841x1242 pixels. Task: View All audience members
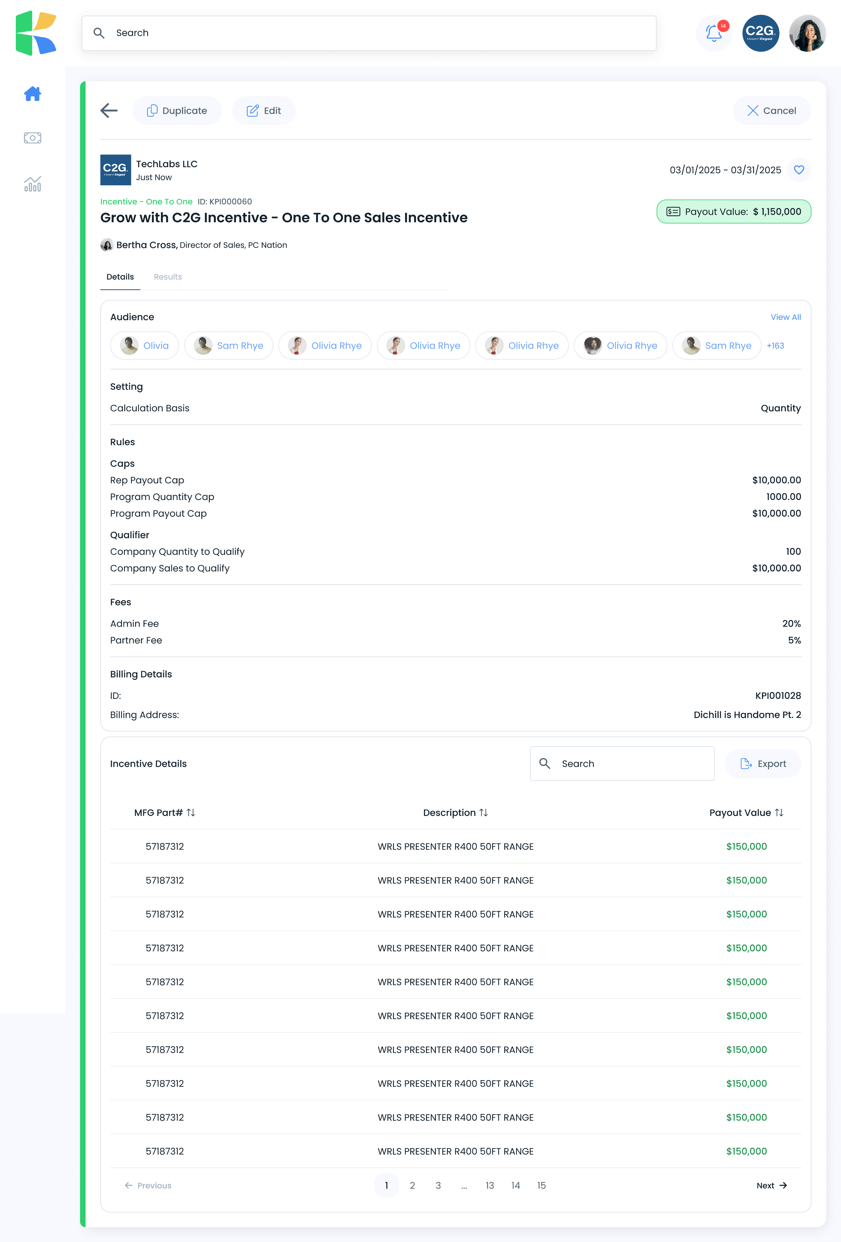point(786,317)
